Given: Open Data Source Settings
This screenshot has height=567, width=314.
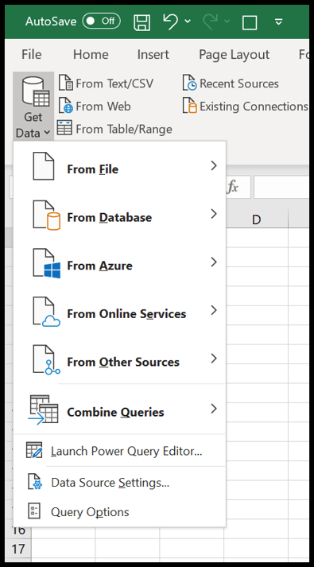Looking at the screenshot, I should [119, 483].
